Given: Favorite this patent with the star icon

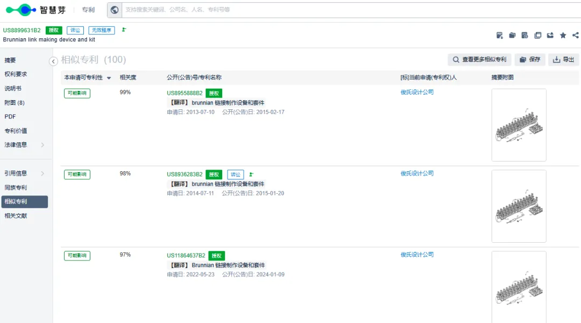Looking at the screenshot, I should pos(563,35).
